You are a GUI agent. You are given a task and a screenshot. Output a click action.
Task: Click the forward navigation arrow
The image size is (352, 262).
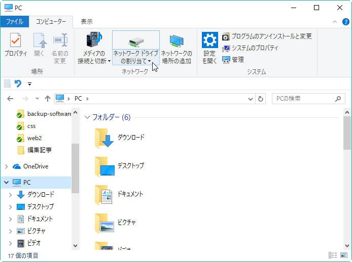[x=25, y=99]
